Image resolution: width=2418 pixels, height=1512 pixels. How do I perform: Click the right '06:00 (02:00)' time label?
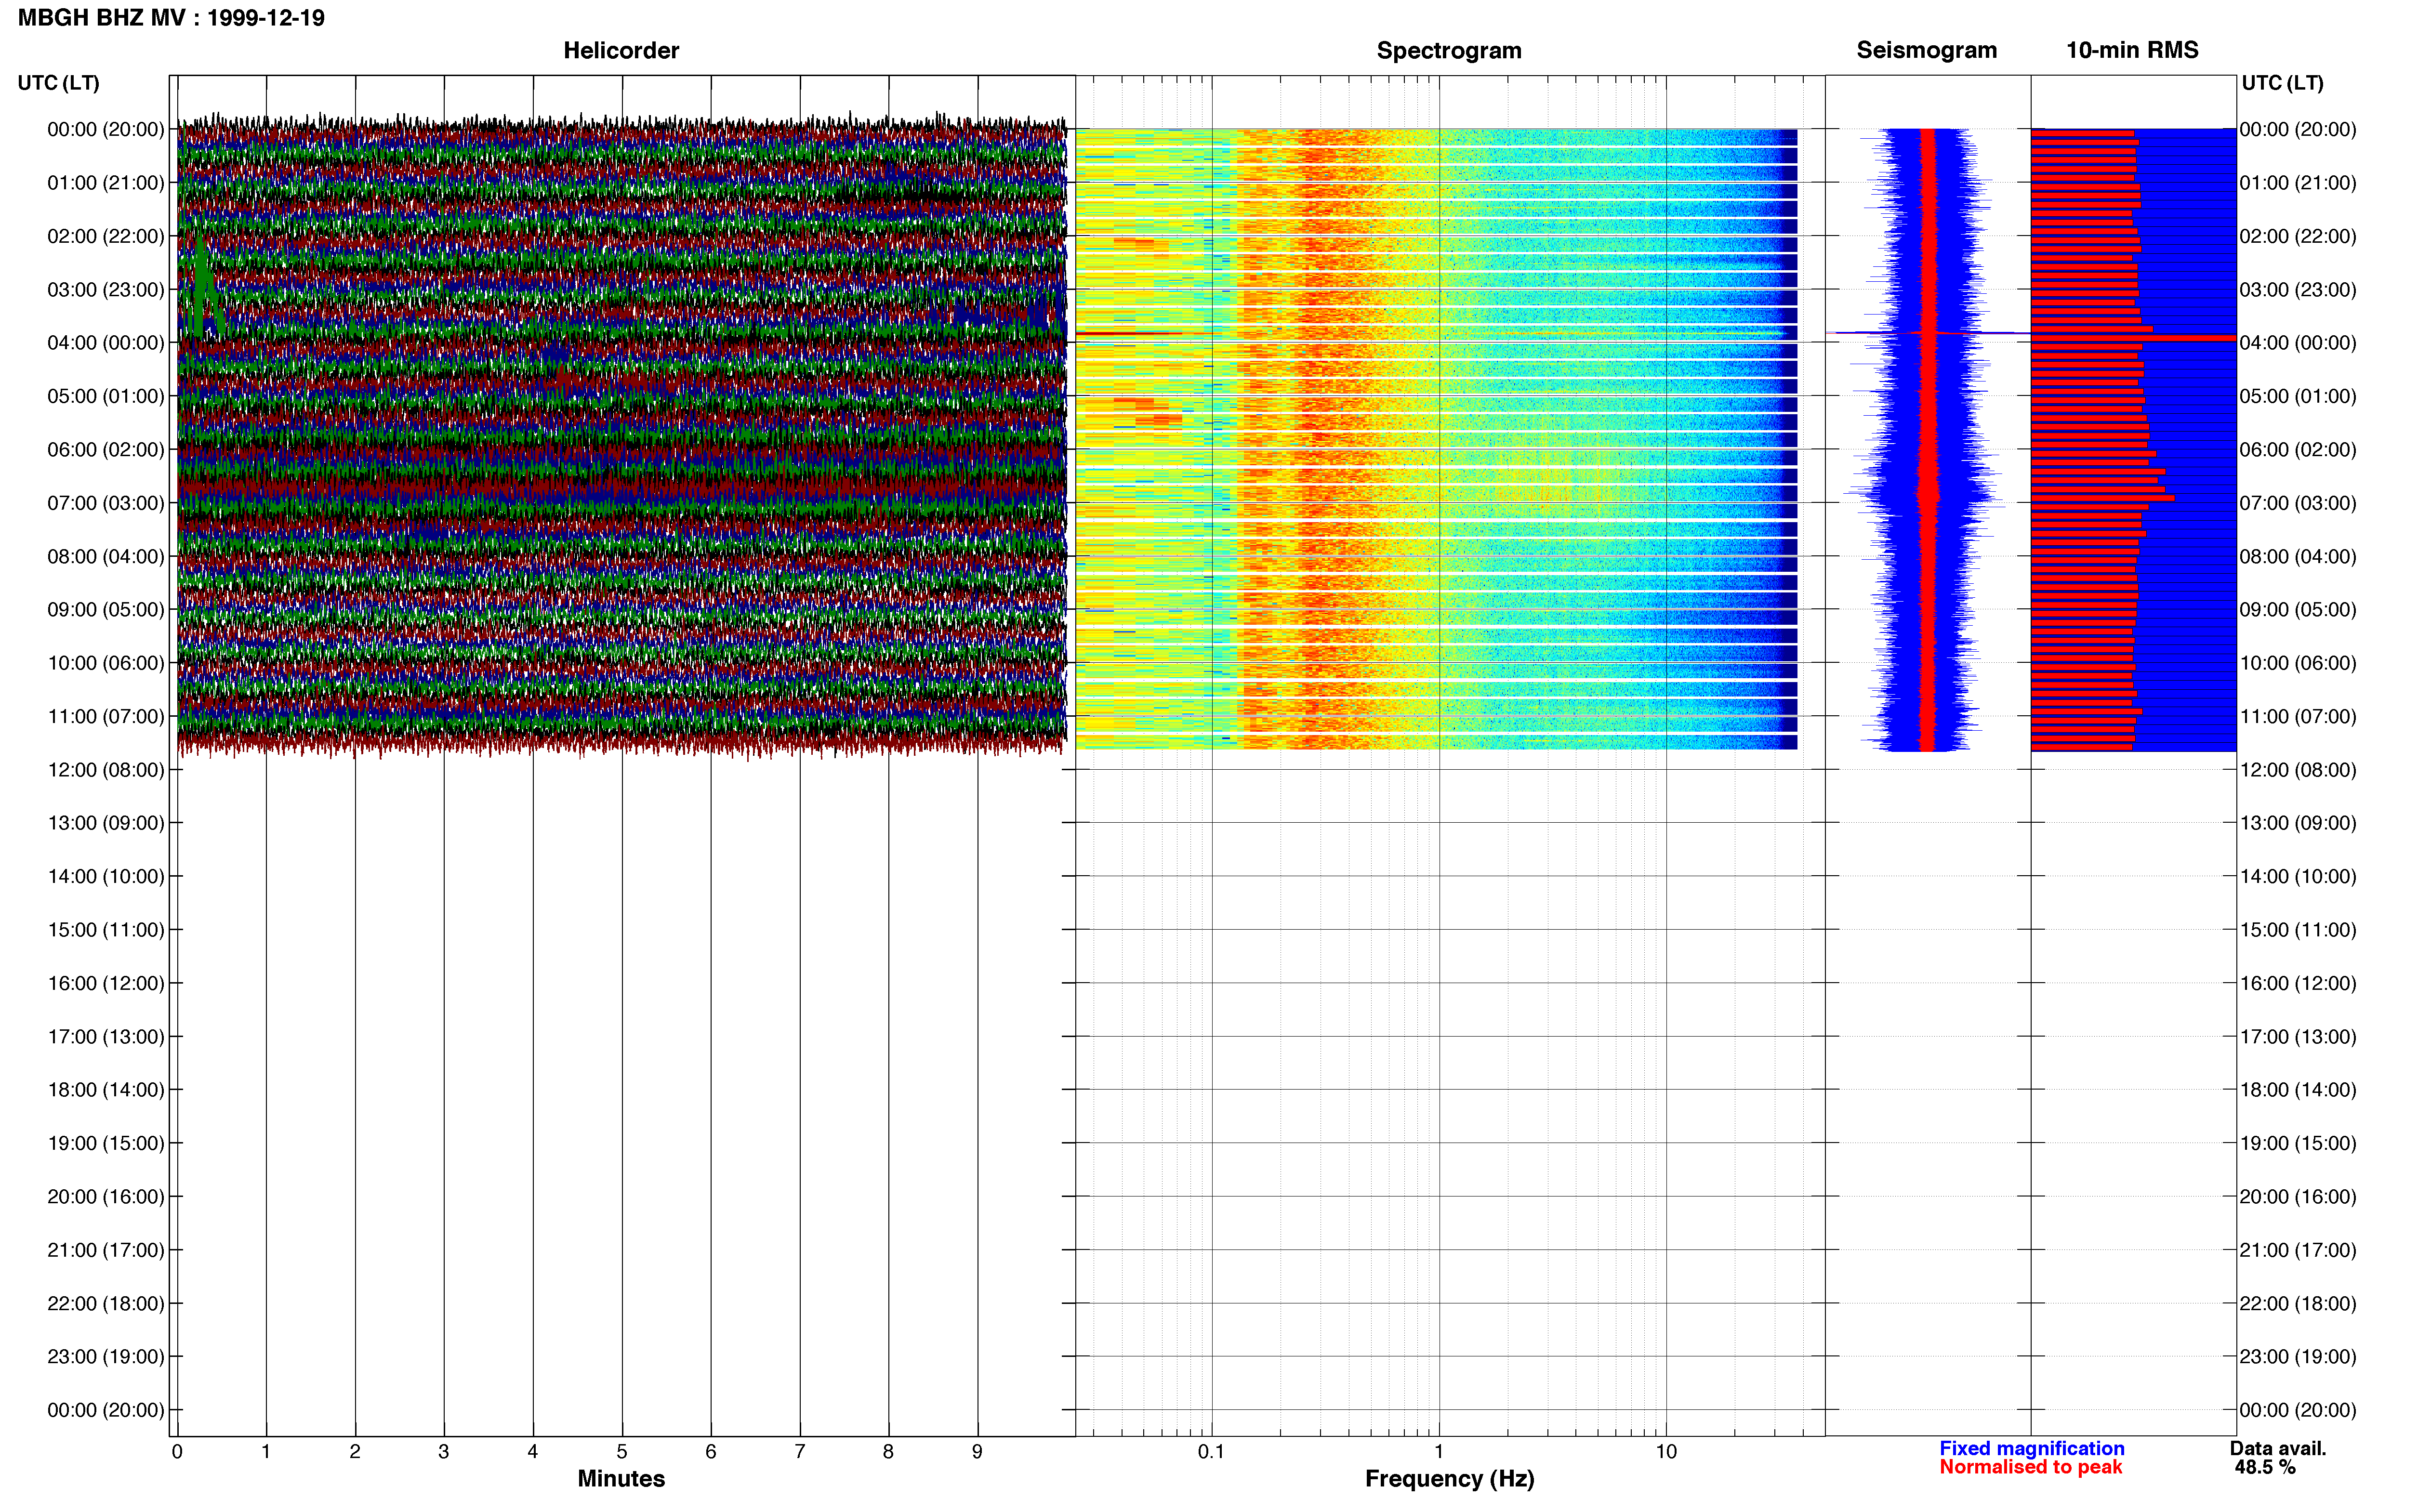click(x=2298, y=450)
